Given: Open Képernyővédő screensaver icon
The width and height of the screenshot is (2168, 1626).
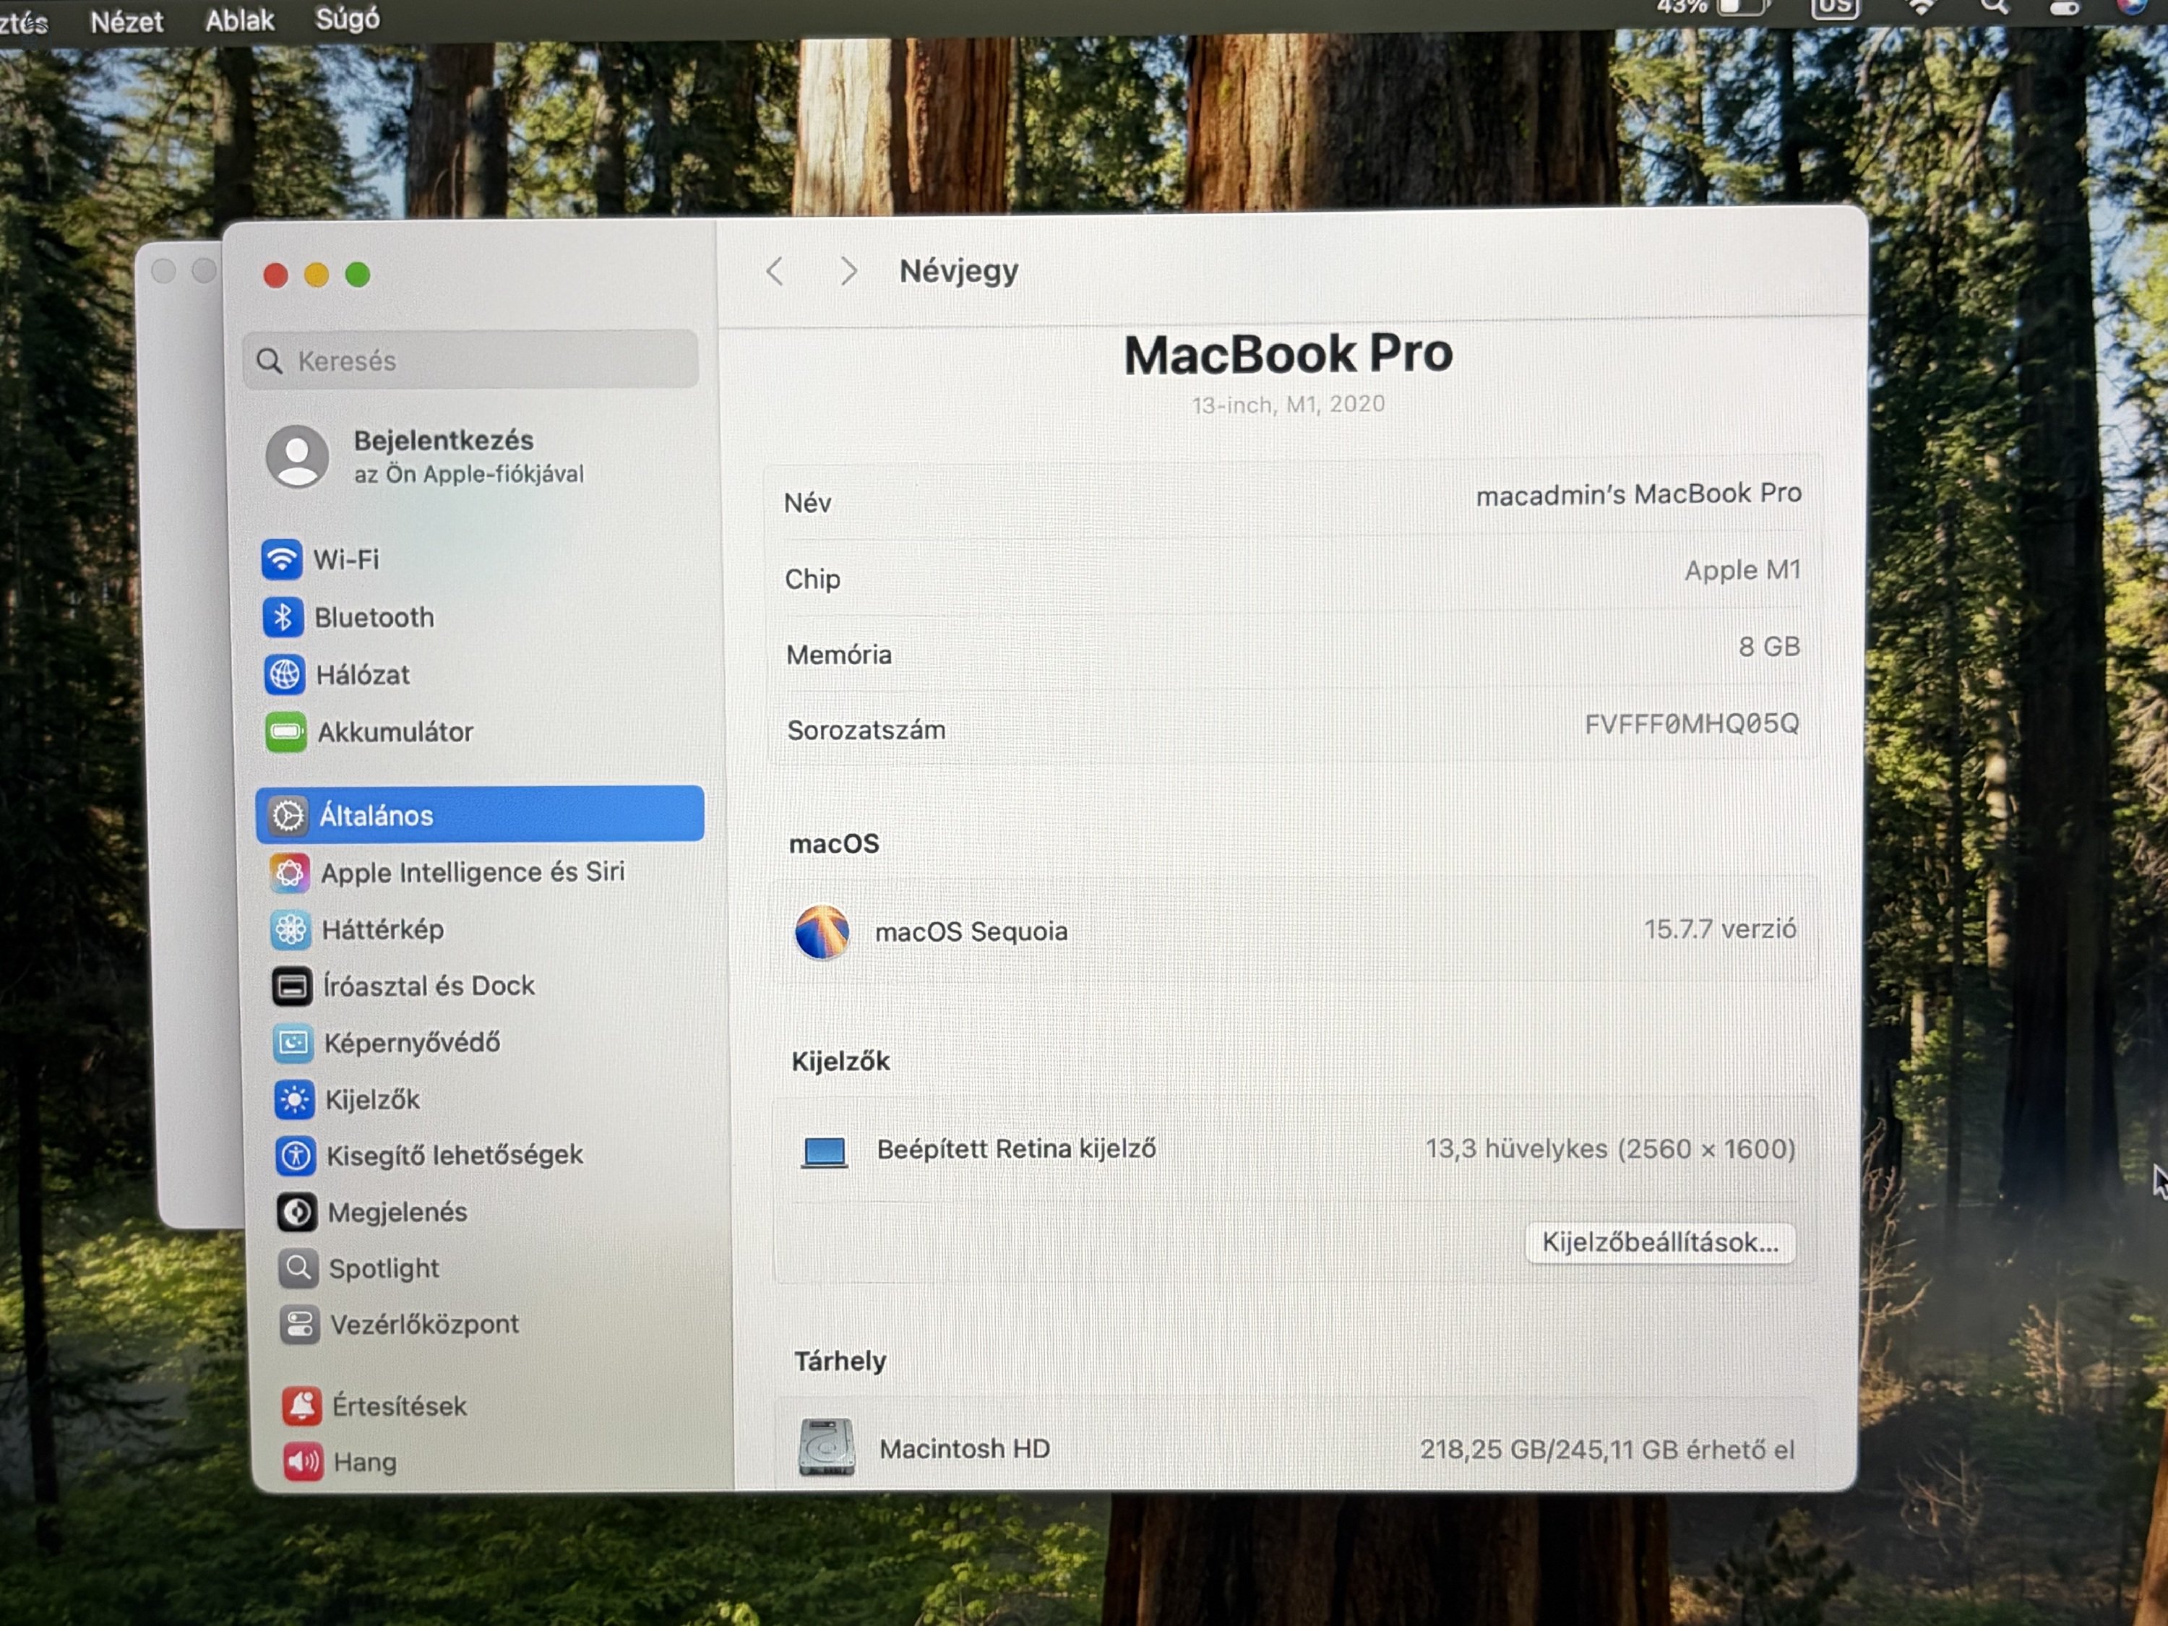Looking at the screenshot, I should click(x=292, y=1043).
